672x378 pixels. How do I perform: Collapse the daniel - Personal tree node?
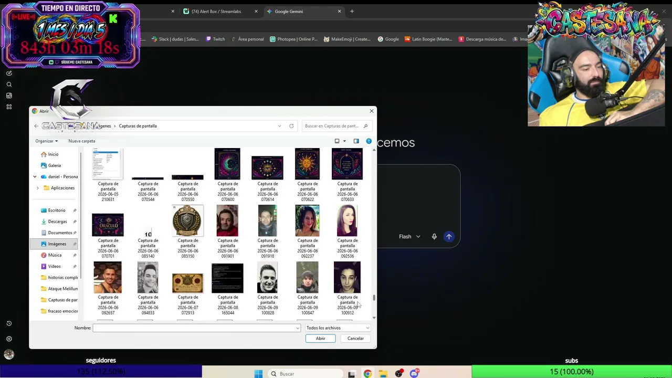click(x=35, y=177)
